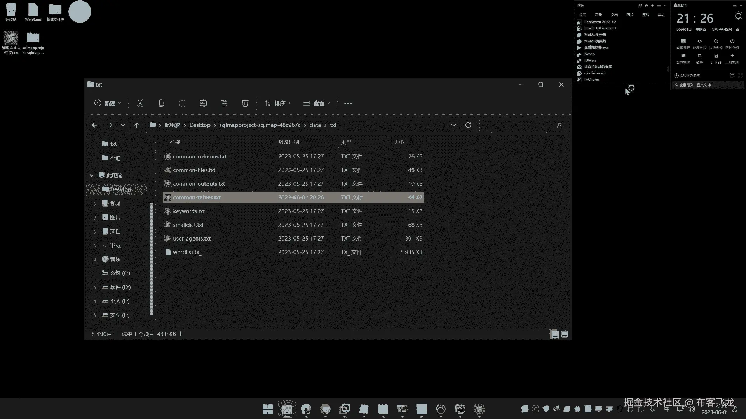The width and height of the screenshot is (746, 419).
Task: Open the 新建 dropdown menu
Action: (x=108, y=103)
